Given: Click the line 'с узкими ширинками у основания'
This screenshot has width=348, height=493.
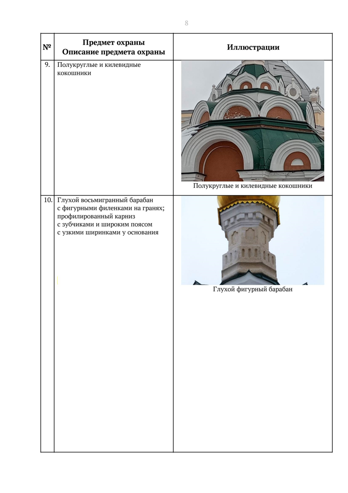Looking at the screenshot, I should pyautogui.click(x=108, y=232).
